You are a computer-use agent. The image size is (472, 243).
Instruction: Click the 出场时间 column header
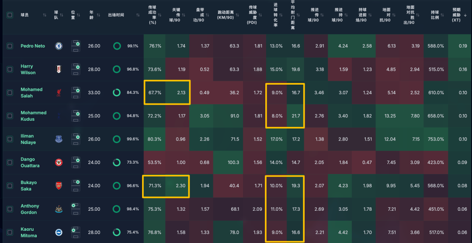point(116,15)
